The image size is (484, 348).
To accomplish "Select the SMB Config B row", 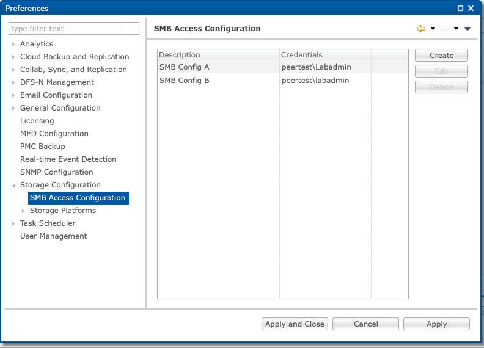I will coord(283,80).
